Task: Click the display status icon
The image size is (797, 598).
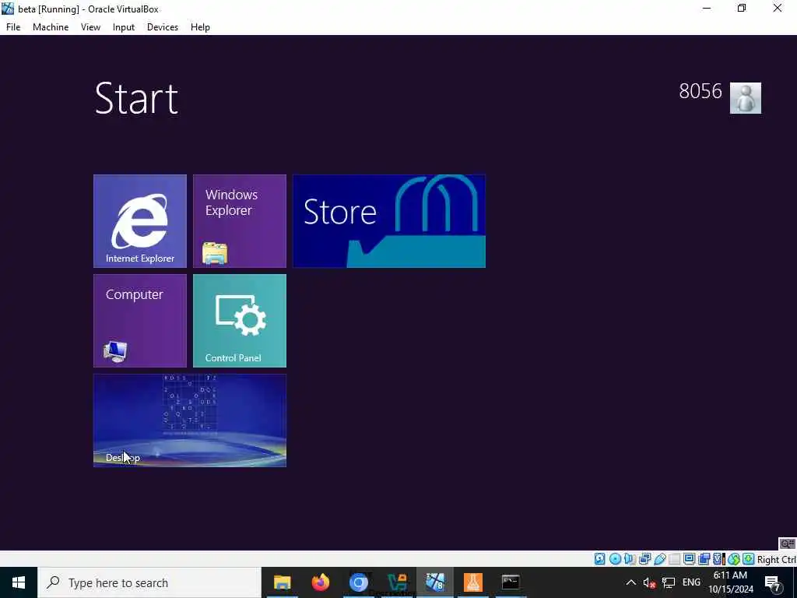Action: pyautogui.click(x=690, y=559)
